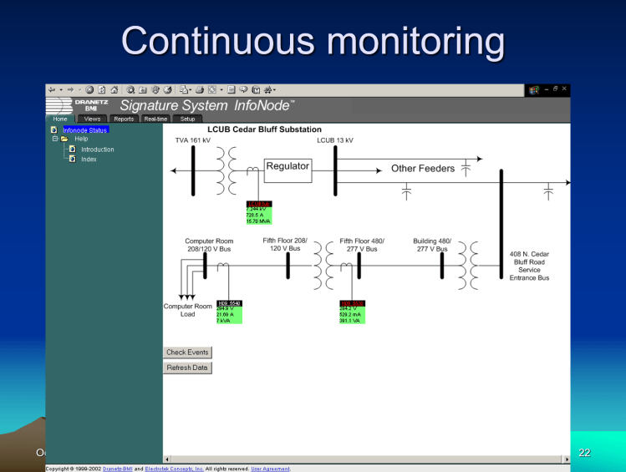626x472 pixels.
Task: Open the User Agreement link
Action: tap(270, 469)
